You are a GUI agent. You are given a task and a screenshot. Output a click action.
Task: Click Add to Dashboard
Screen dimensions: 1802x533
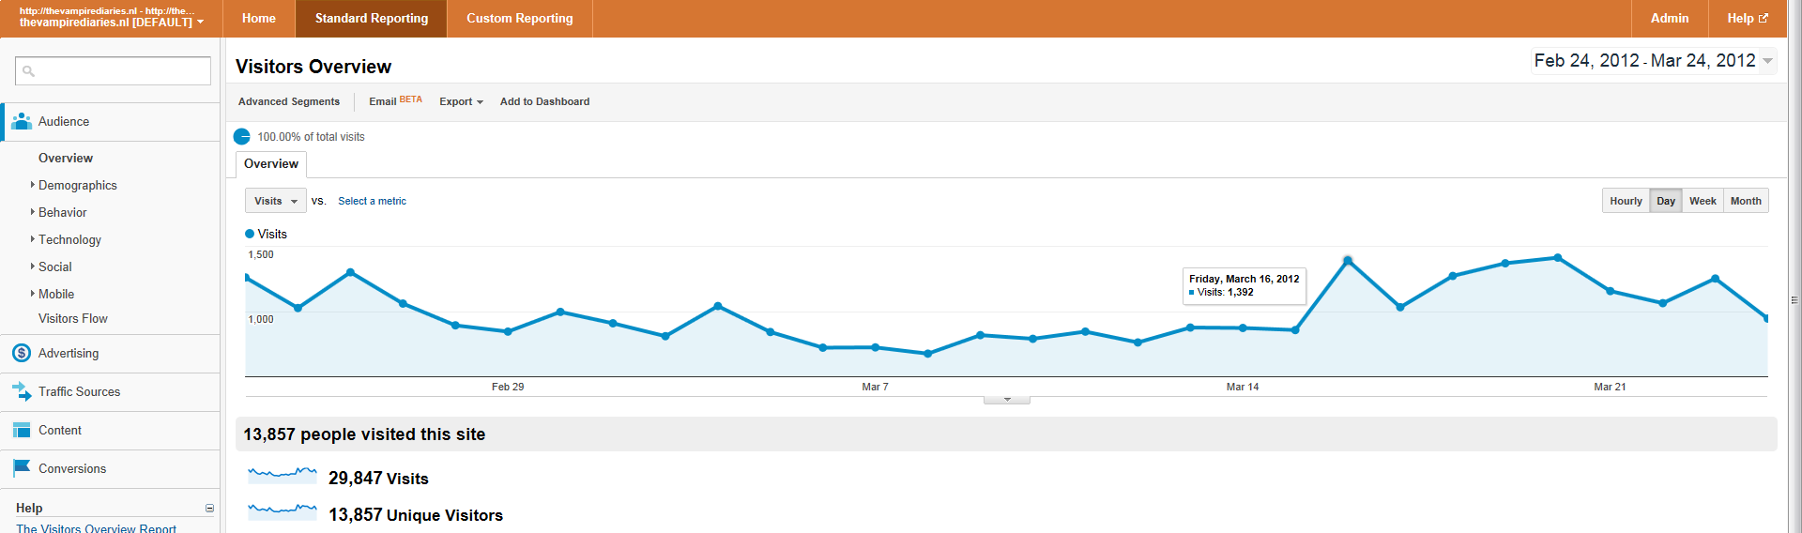[x=544, y=101]
